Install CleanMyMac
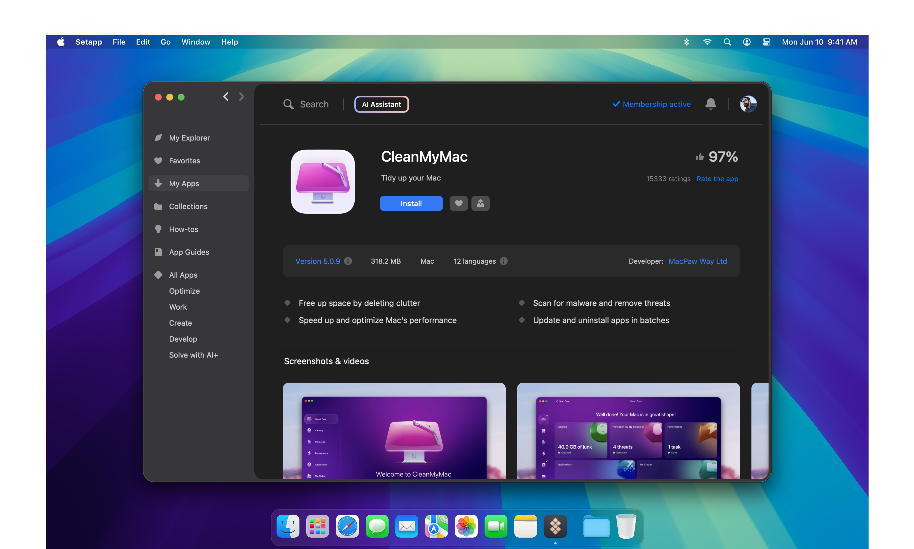This screenshot has width=914, height=549. pyautogui.click(x=411, y=203)
